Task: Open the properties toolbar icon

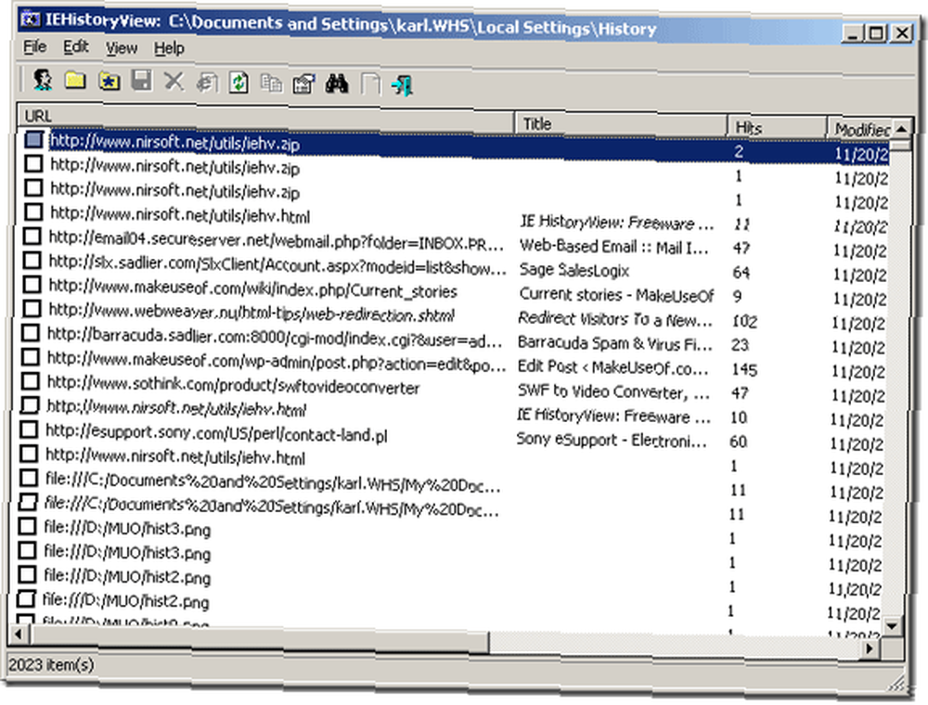Action: (x=304, y=84)
